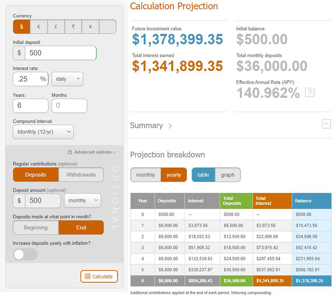
Task: Select the euro currency symbol
Action: click(x=38, y=27)
